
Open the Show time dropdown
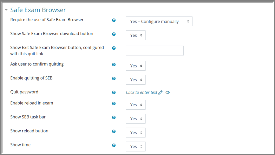pyautogui.click(x=136, y=147)
